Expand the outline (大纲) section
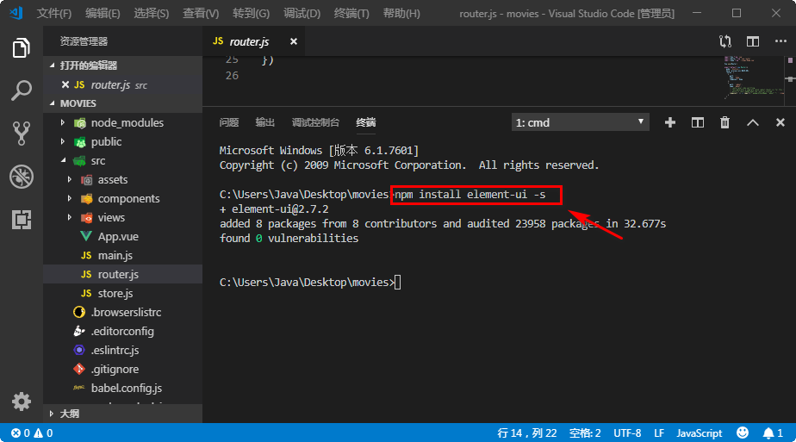The image size is (796, 442). (52, 414)
